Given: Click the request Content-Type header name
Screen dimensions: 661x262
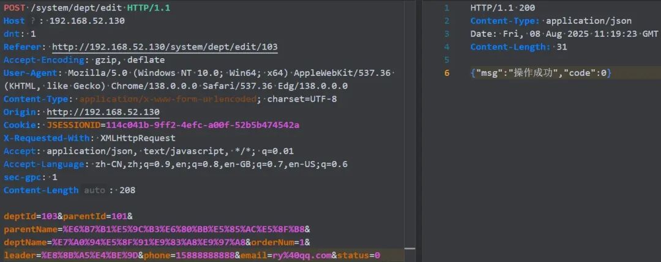Looking at the screenshot, I should coord(36,99).
